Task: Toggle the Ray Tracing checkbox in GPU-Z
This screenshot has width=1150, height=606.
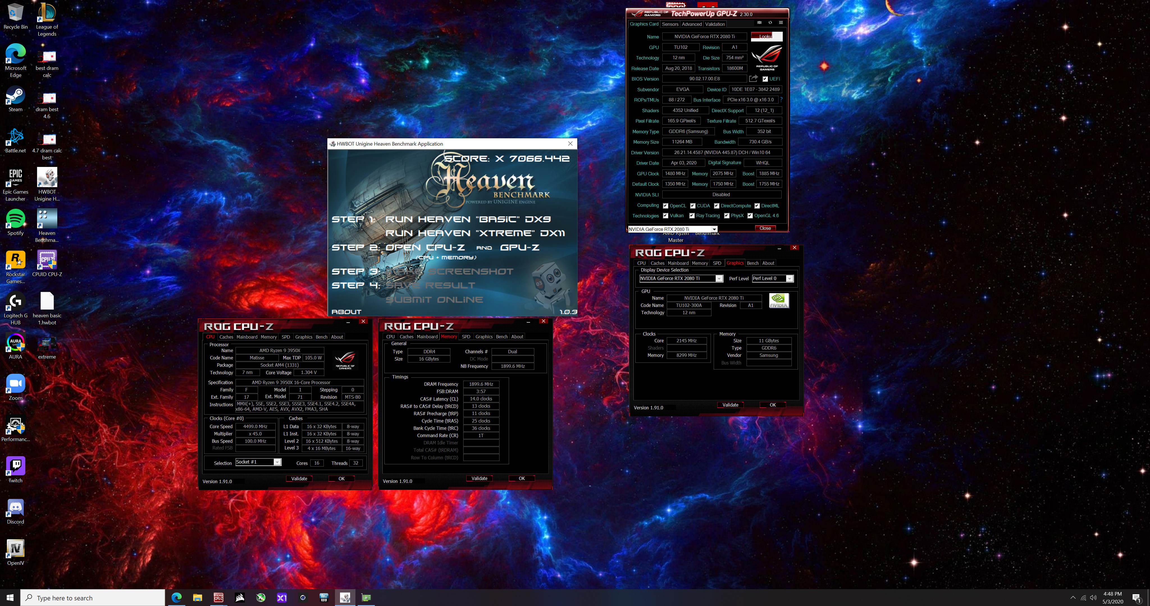Action: (x=692, y=215)
